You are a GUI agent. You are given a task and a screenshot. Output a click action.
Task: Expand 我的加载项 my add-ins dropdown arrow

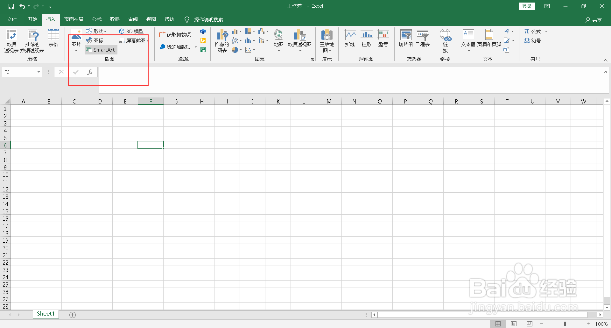[x=196, y=47]
